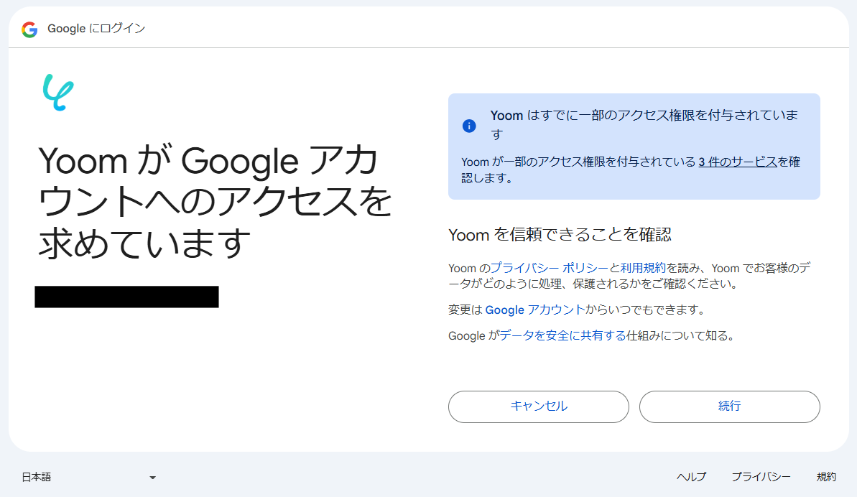
Task: Click the redacted account email bar
Action: pyautogui.click(x=126, y=297)
